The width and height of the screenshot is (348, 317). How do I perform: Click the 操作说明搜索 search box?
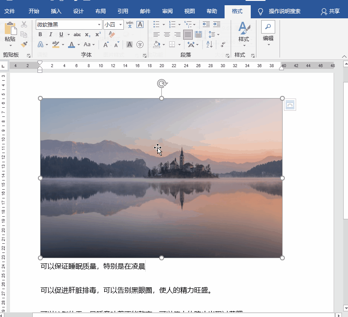pos(284,11)
